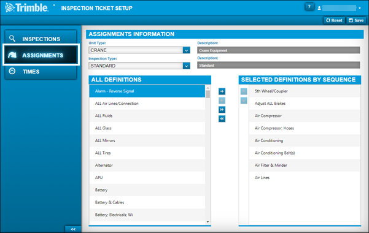Screen dimensions: 369x233
Task: Select ALL Air Lines/Connection definition
Action: 147,104
